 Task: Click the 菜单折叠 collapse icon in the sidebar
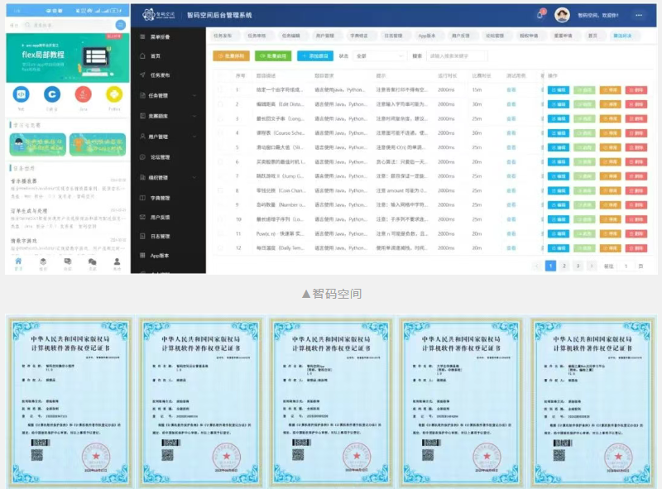143,37
